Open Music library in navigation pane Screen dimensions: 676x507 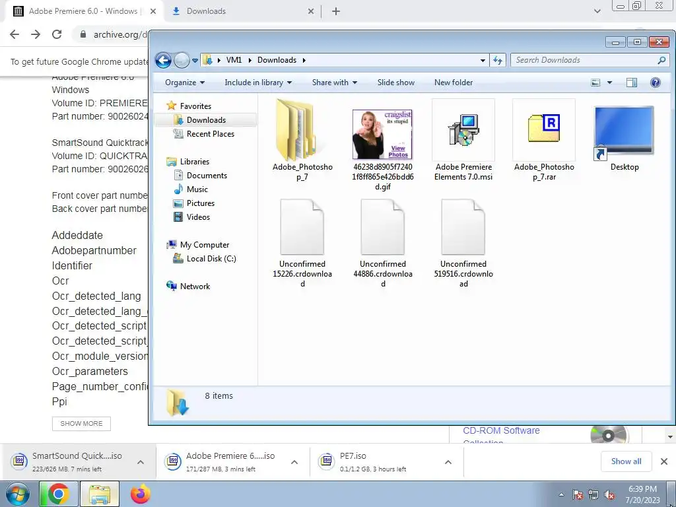click(x=197, y=189)
